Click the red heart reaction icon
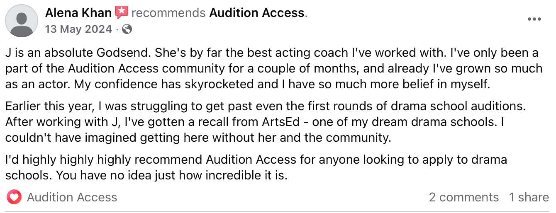556x213 pixels. point(14,197)
